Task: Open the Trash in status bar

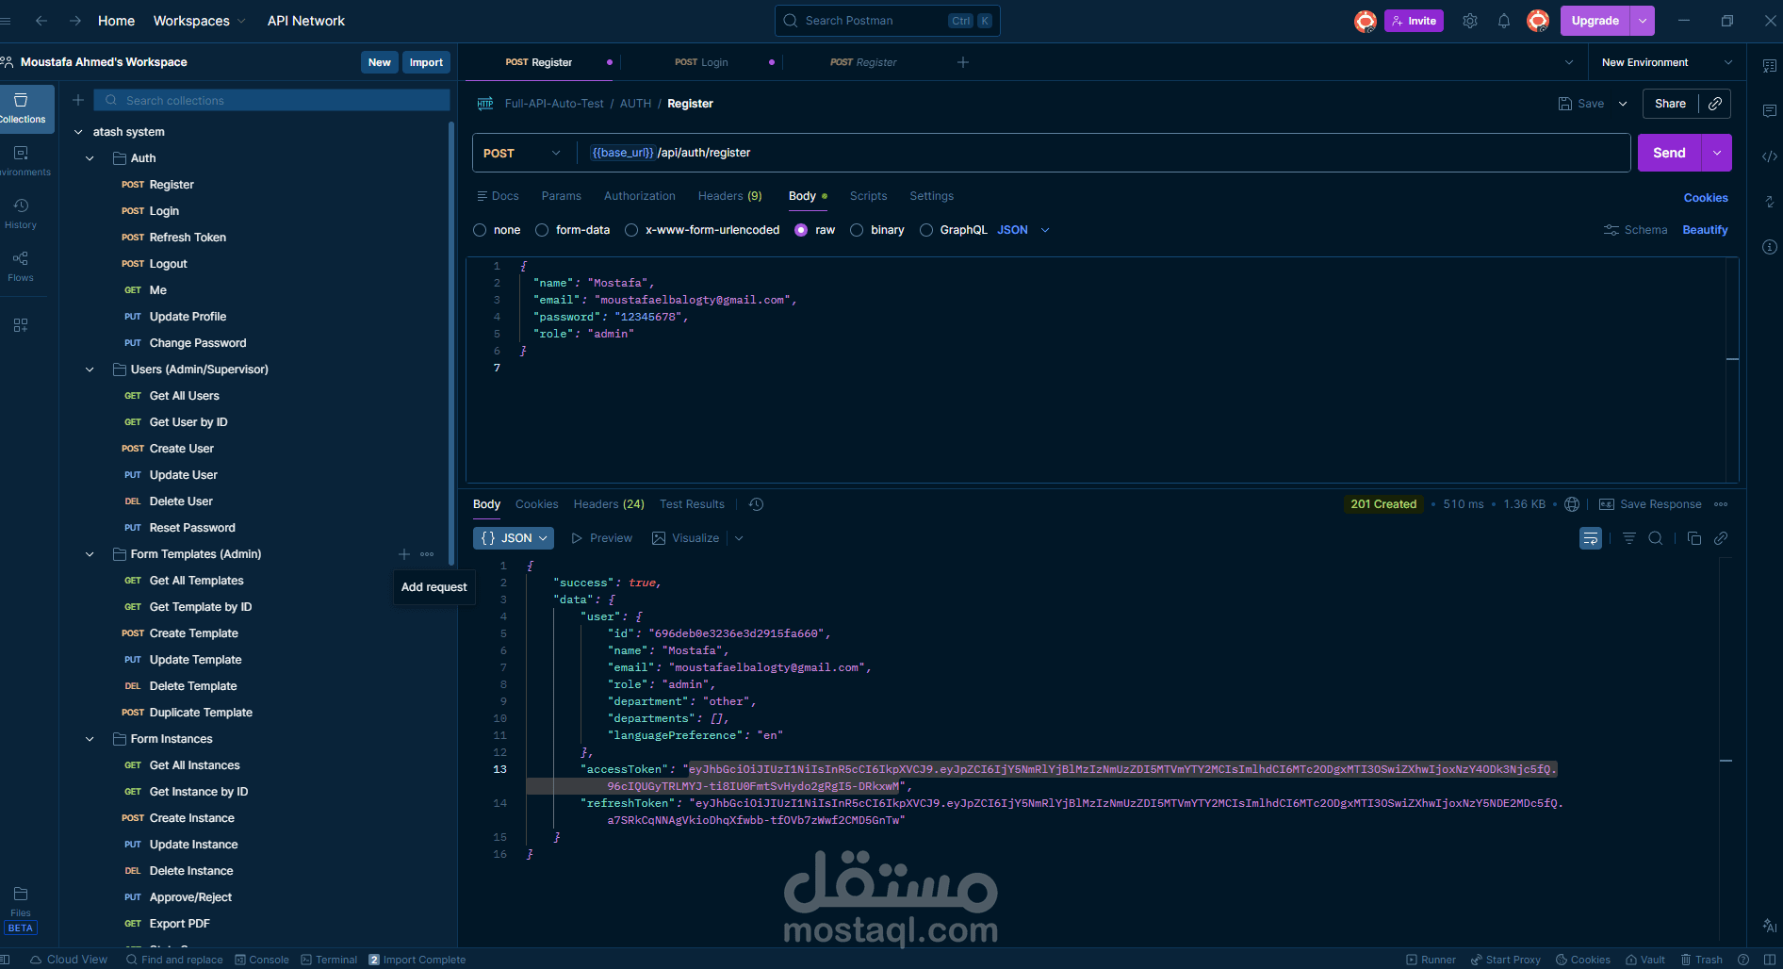Action: pyautogui.click(x=1702, y=960)
